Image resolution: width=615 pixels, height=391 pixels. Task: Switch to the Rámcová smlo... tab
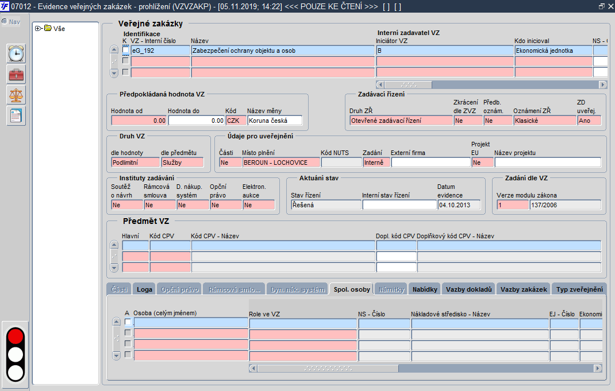point(234,289)
